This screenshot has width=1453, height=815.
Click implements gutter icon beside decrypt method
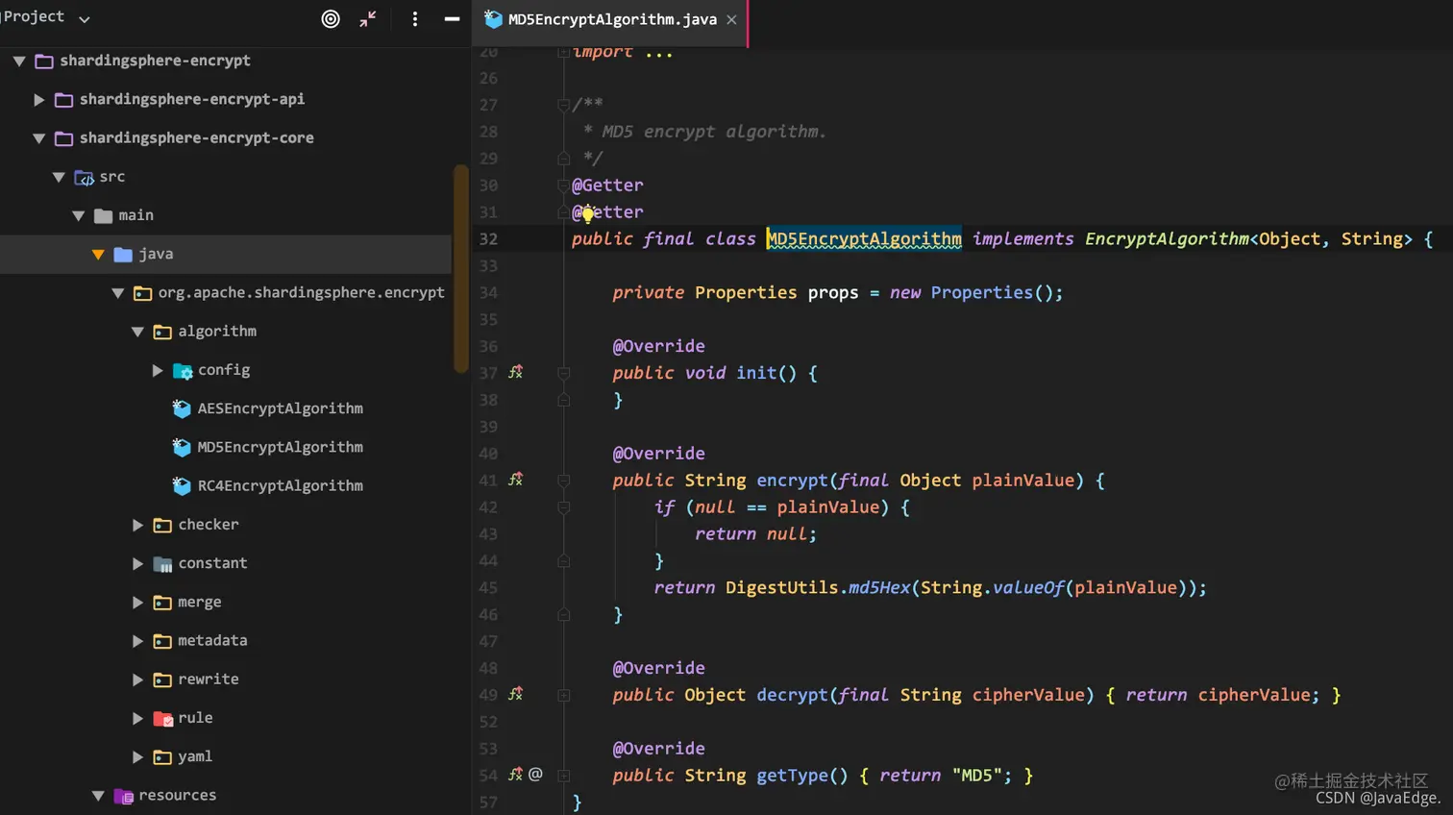pyautogui.click(x=516, y=694)
